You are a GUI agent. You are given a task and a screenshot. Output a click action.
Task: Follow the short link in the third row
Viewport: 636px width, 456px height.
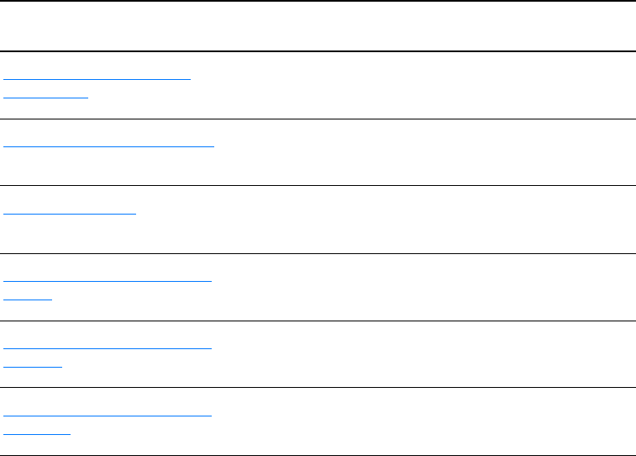pos(70,211)
